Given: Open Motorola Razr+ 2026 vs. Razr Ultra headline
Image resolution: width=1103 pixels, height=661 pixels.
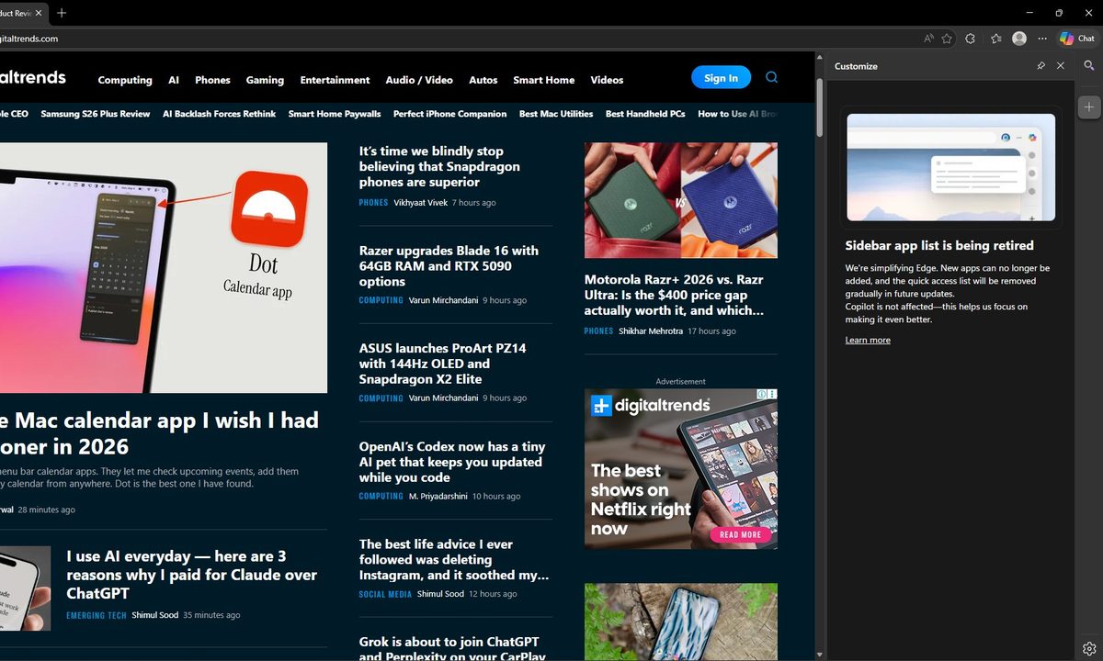Looking at the screenshot, I should (x=676, y=295).
